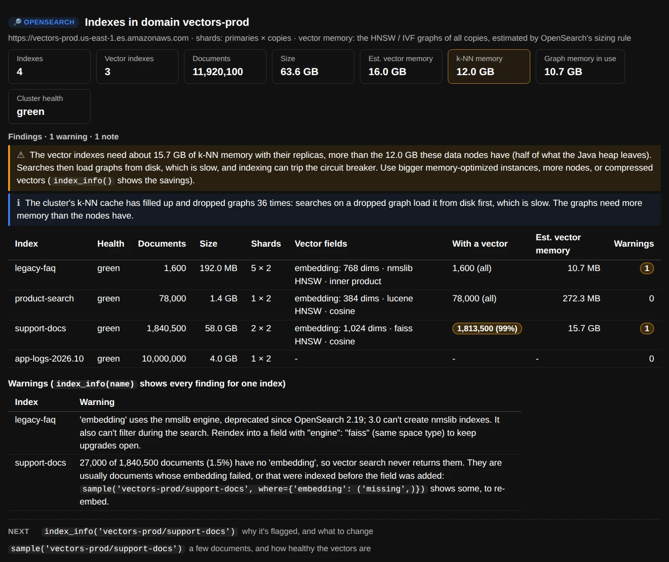Image resolution: width=669 pixels, height=562 pixels.
Task: Click legacy-faq's '192.0 MB' size cell
Action: (218, 268)
